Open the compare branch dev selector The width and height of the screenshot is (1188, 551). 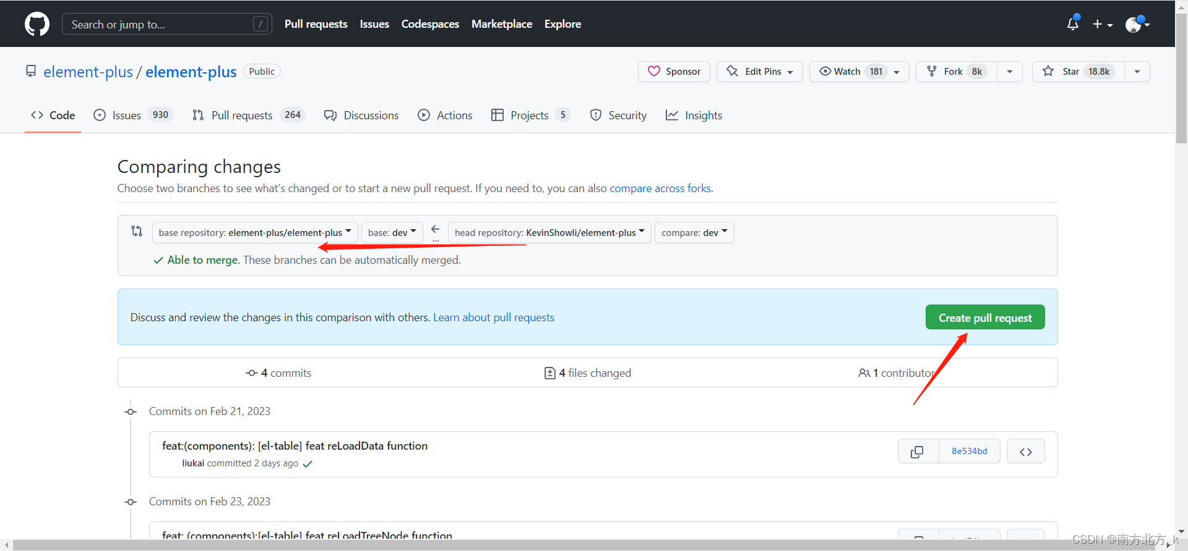click(x=694, y=232)
